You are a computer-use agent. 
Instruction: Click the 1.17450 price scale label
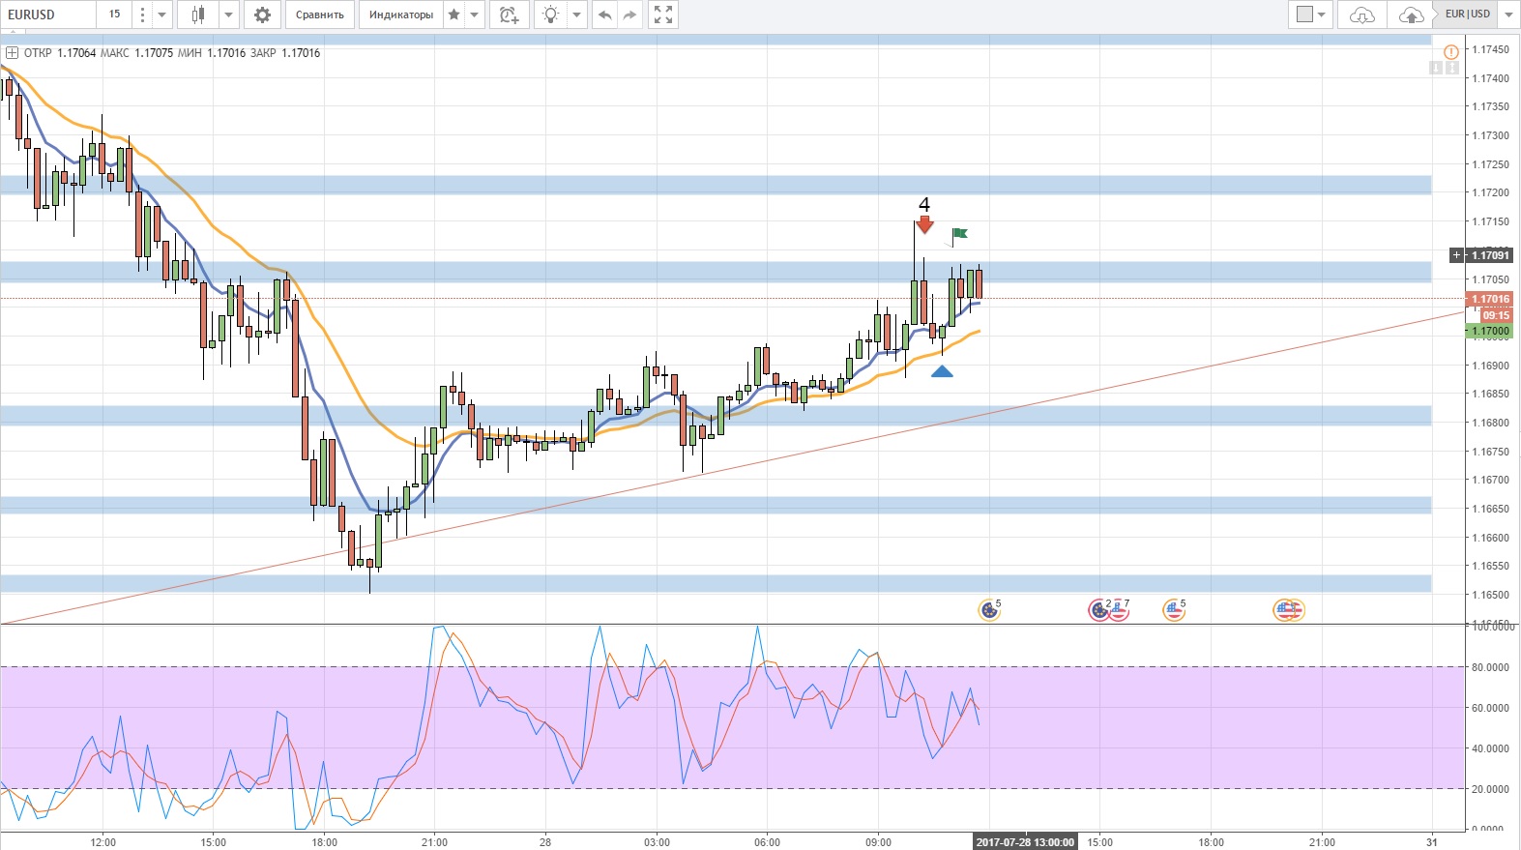(1490, 49)
